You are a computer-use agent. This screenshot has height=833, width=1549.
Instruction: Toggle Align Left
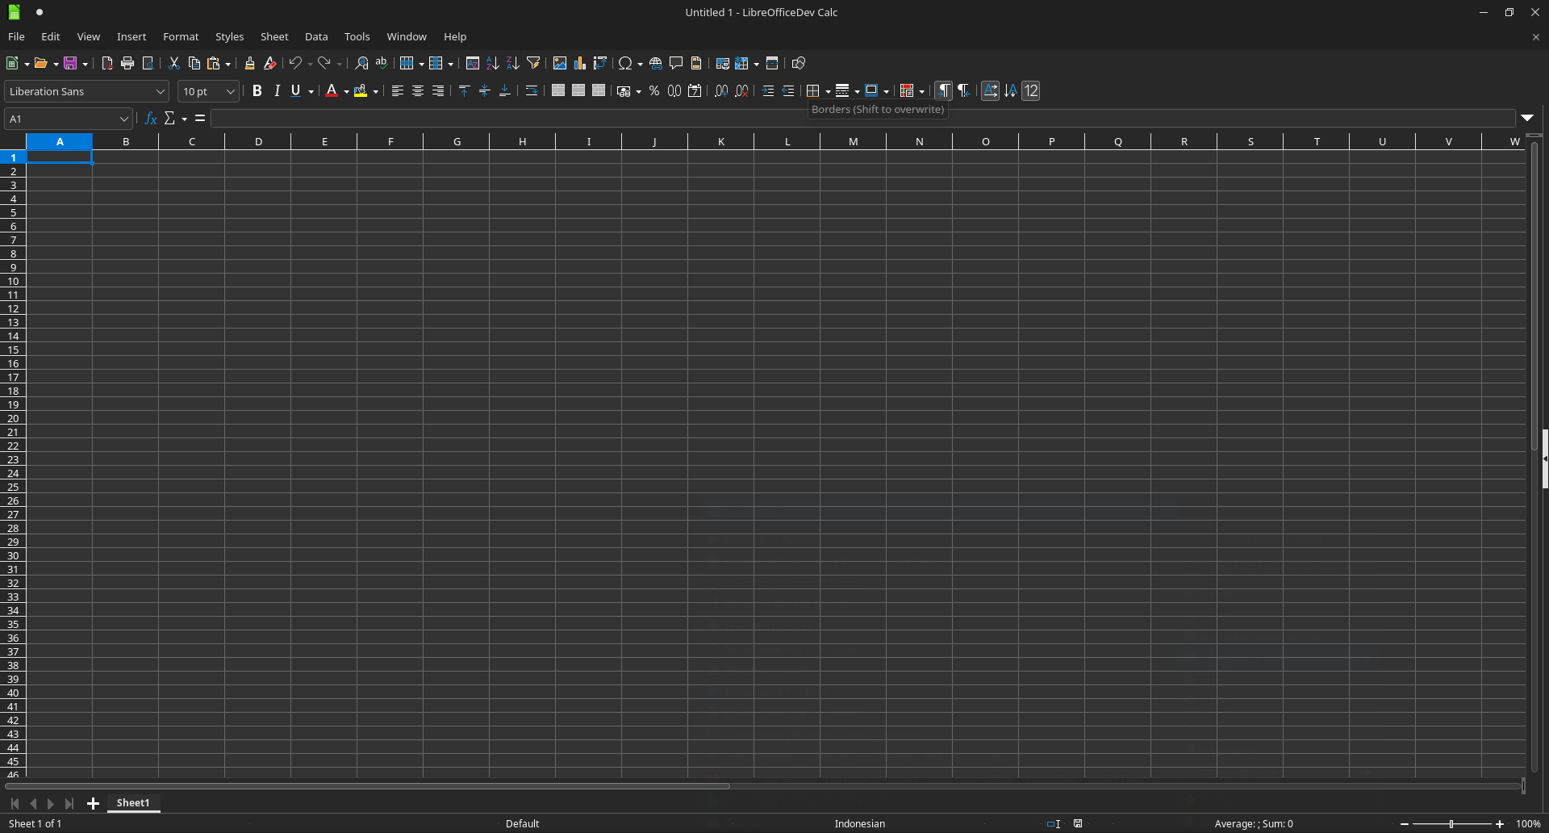pos(397,90)
